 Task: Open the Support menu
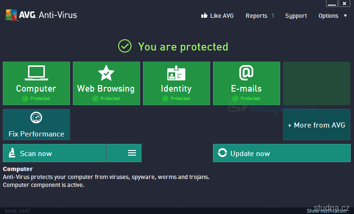(296, 16)
